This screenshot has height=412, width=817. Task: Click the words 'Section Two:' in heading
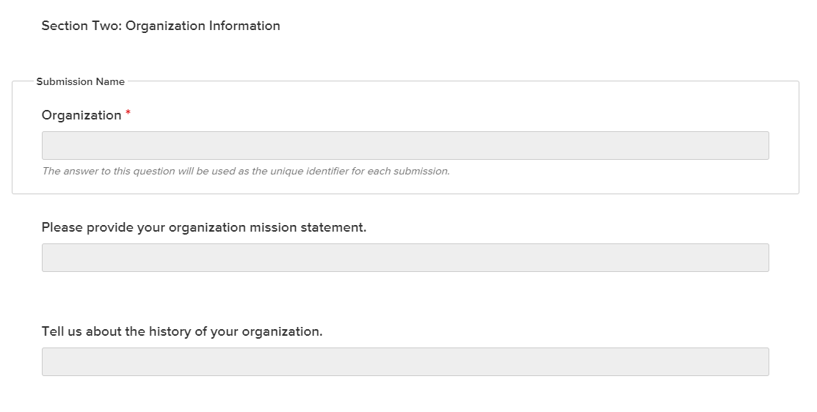81,26
